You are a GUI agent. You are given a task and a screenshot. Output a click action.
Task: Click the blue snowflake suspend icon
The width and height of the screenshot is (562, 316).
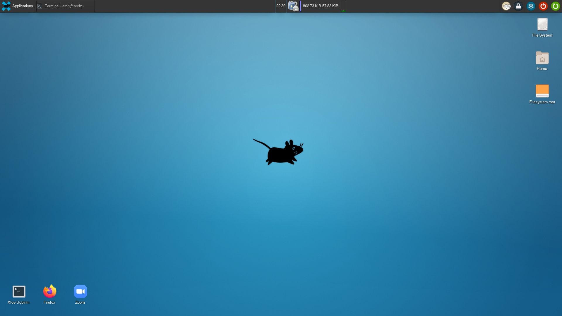click(x=531, y=6)
